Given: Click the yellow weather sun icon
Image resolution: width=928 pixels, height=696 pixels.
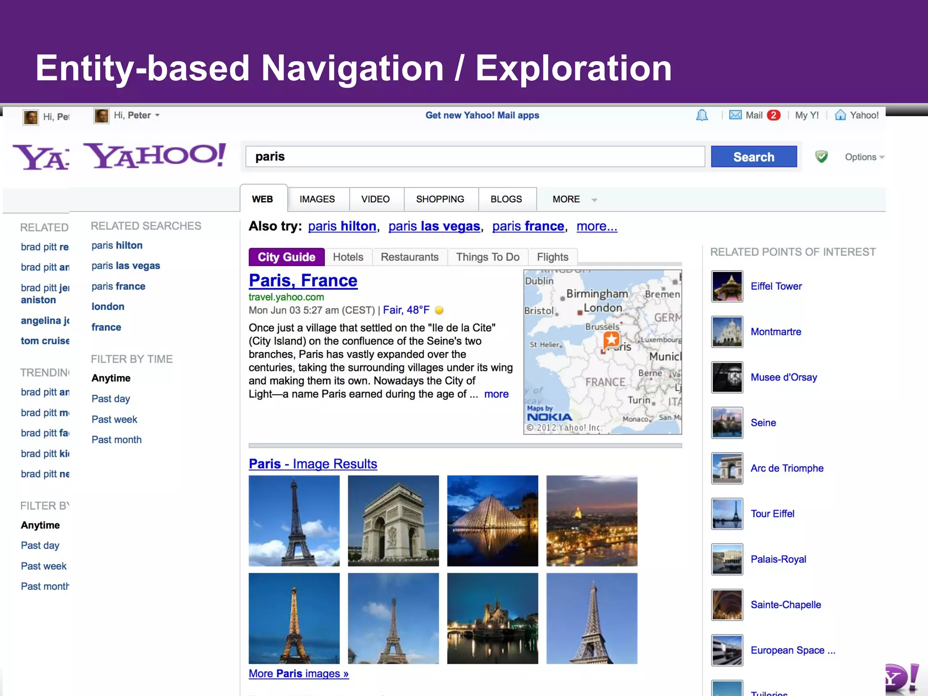Looking at the screenshot, I should click(439, 310).
